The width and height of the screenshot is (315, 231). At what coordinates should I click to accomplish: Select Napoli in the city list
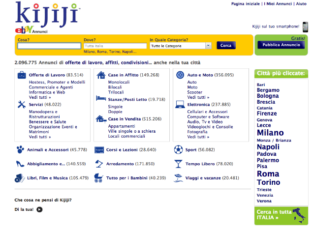coord(268,147)
